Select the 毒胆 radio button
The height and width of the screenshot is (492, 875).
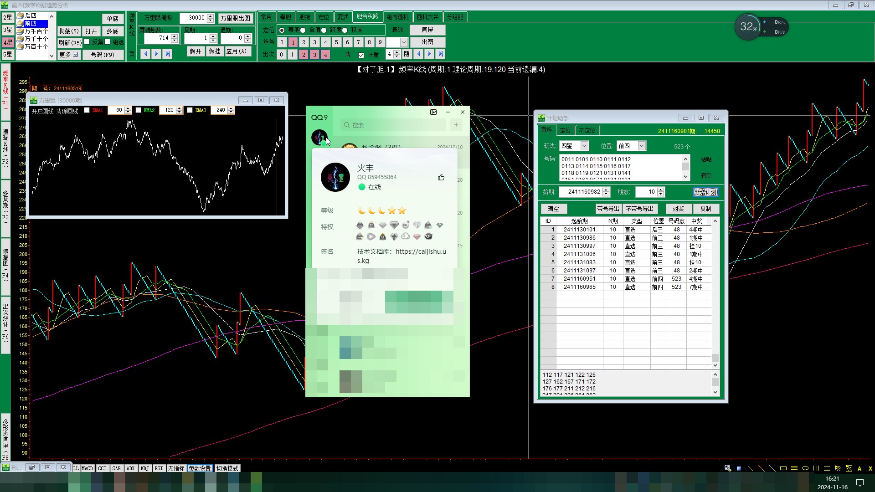[x=282, y=30]
